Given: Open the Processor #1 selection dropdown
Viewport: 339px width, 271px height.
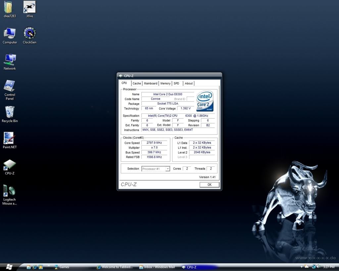Looking at the screenshot, I should coord(156,169).
